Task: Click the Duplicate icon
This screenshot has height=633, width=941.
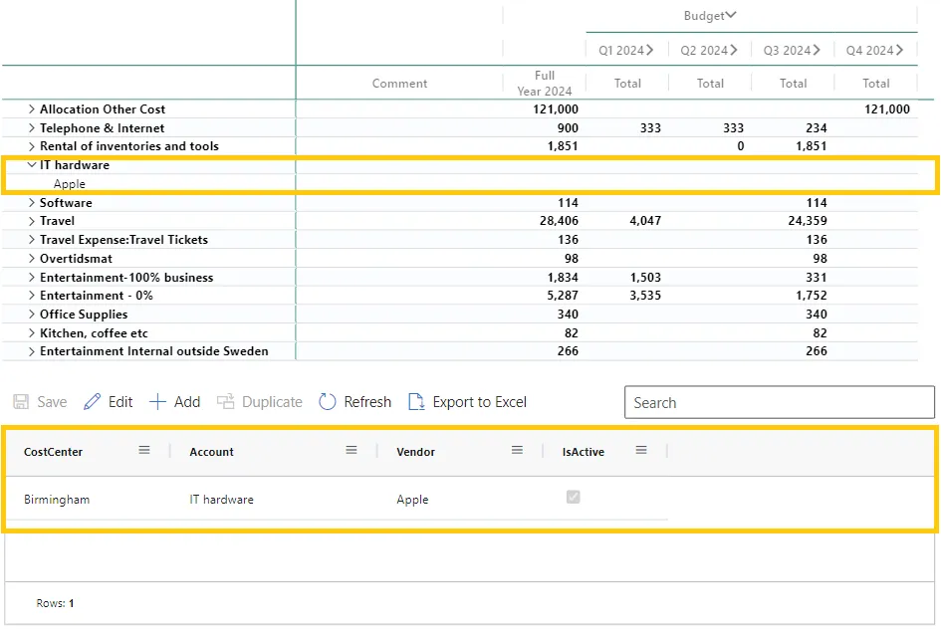Action: coord(226,402)
